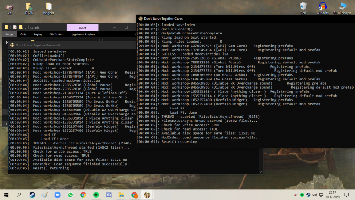The image size is (355, 200).
Task: Open the Dosya menu in File Explorer
Action: pyautogui.click(x=9, y=34)
